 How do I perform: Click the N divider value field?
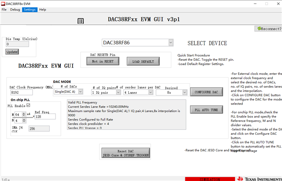point(18,121)
